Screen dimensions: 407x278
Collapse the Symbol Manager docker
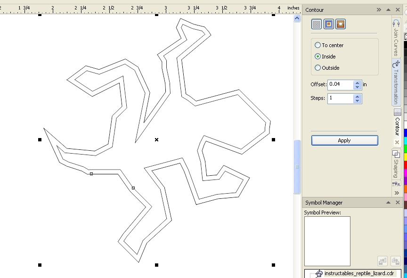(388, 203)
